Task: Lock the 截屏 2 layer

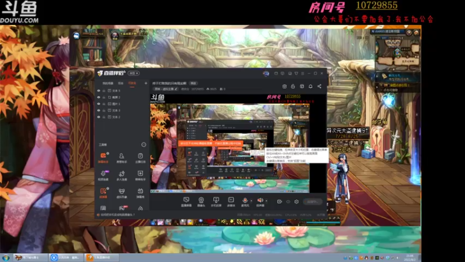Action: (104, 97)
